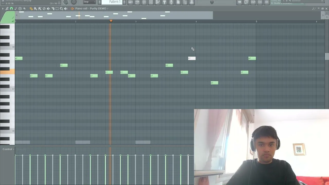Screen dimensions: 329x185
Task: Open the stamp chord note icon
Action: 16,8
